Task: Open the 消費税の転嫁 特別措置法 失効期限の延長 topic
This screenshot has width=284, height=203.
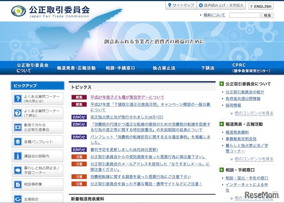Action: [x=150, y=127]
